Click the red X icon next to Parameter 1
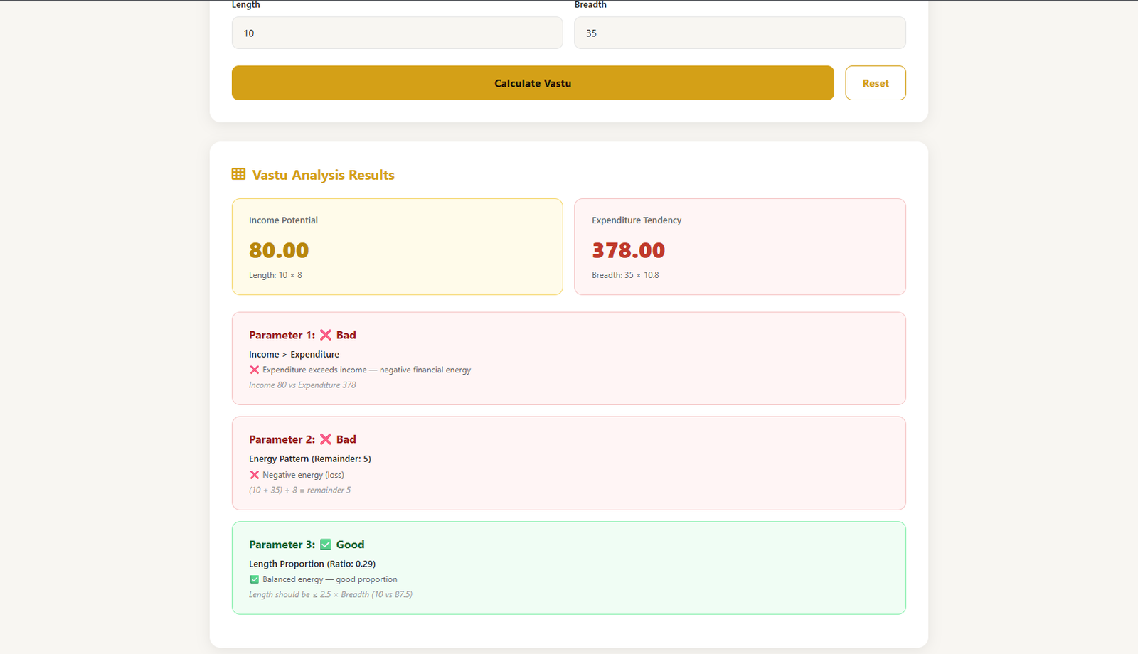Image resolution: width=1138 pixels, height=654 pixels. pos(326,334)
